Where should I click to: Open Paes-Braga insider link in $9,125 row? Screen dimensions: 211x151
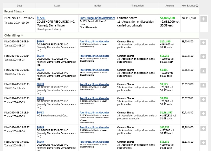(x=94, y=84)
